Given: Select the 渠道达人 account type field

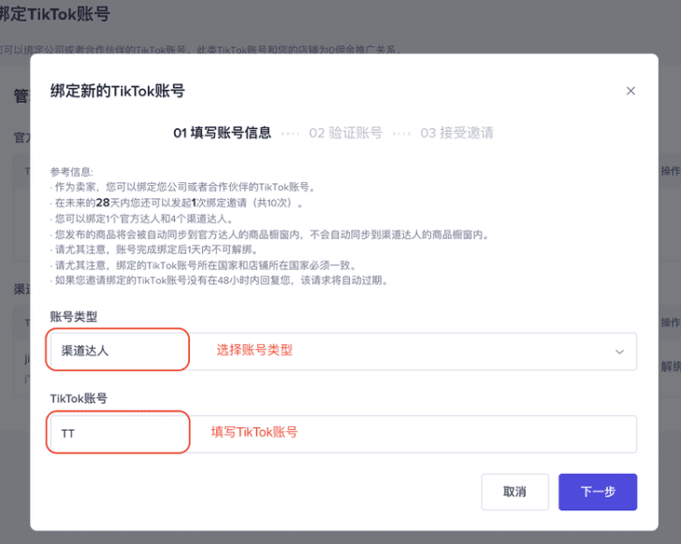Looking at the screenshot, I should 343,351.
